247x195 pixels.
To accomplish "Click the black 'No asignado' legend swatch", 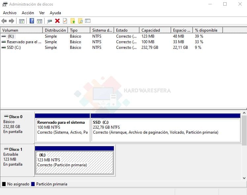I will (x=4, y=184).
